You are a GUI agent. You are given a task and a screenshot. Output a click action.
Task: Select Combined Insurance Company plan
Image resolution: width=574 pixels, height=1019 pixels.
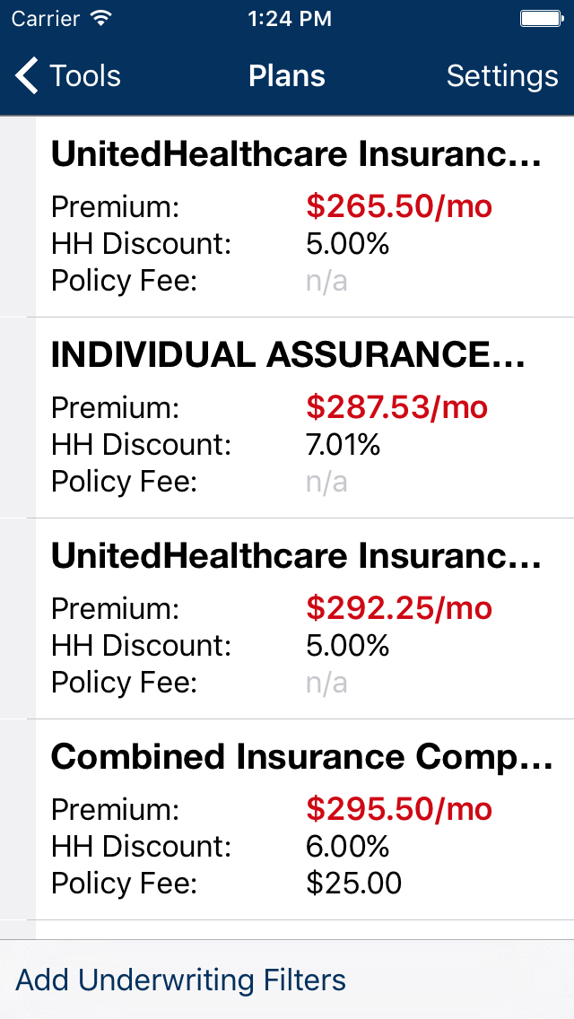301,758
